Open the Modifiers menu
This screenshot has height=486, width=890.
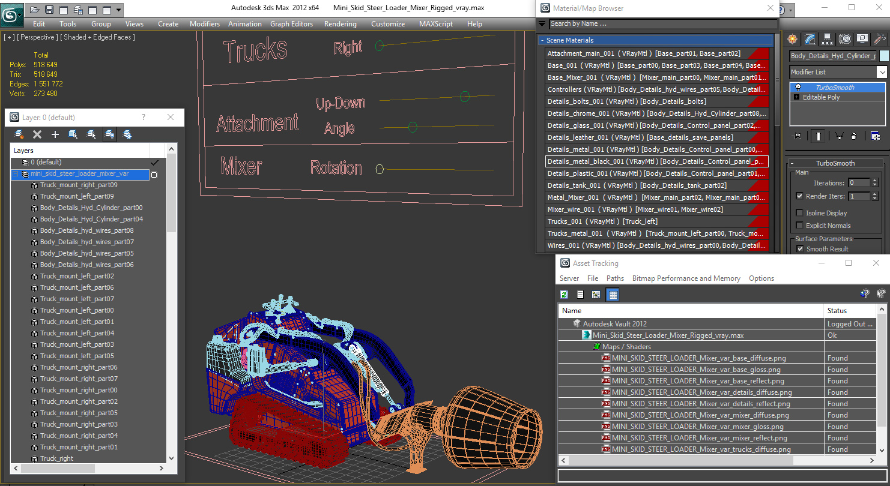(x=205, y=24)
